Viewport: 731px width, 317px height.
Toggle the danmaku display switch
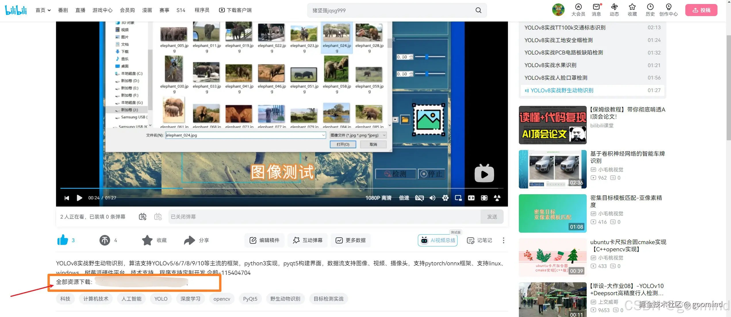(142, 217)
